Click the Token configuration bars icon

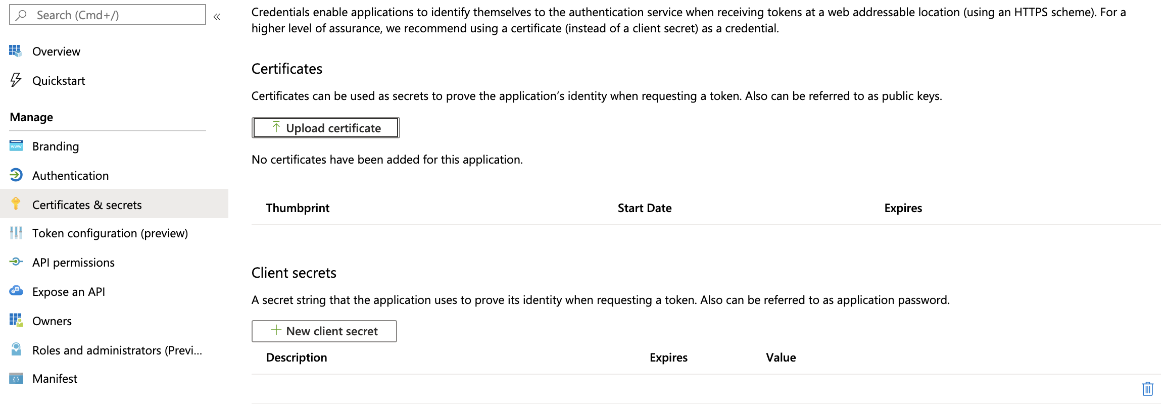coord(16,233)
